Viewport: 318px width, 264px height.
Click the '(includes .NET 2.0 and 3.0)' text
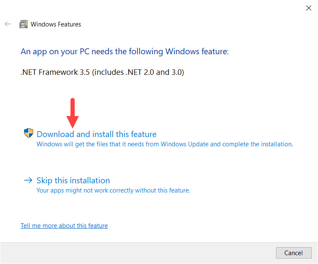pos(138,72)
